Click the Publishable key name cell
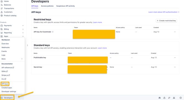Viewport: 184px width, 100px height. point(40,58)
